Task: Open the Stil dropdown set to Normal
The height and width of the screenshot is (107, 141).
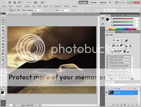Action: [x=64, y=10]
